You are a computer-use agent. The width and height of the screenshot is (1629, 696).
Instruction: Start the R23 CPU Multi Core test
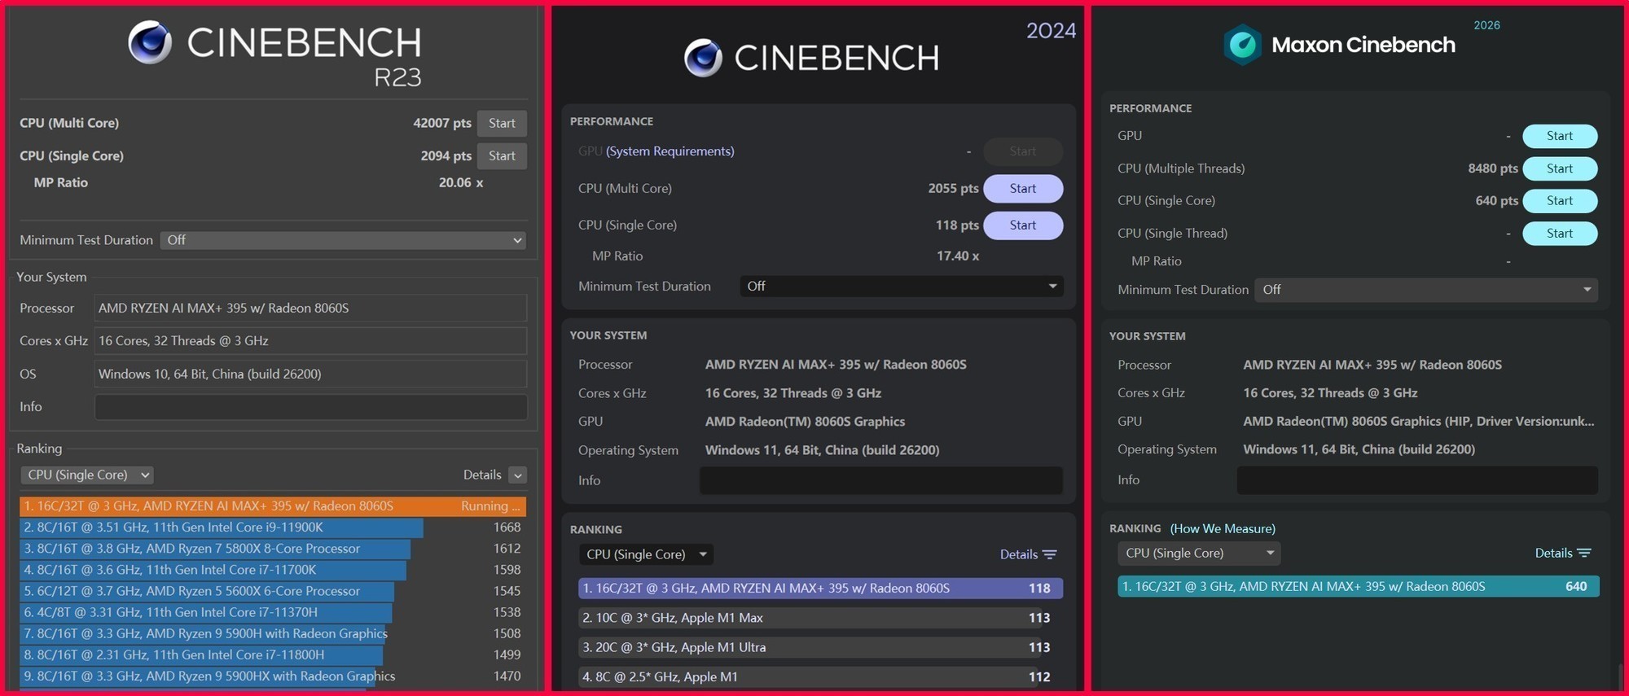coord(502,123)
